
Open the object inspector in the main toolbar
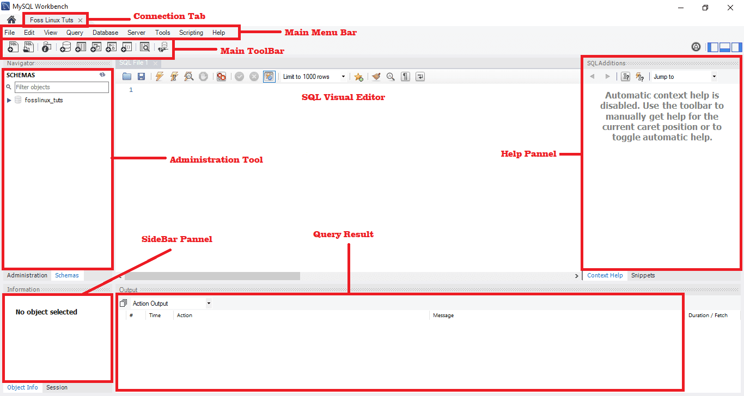(x=47, y=48)
